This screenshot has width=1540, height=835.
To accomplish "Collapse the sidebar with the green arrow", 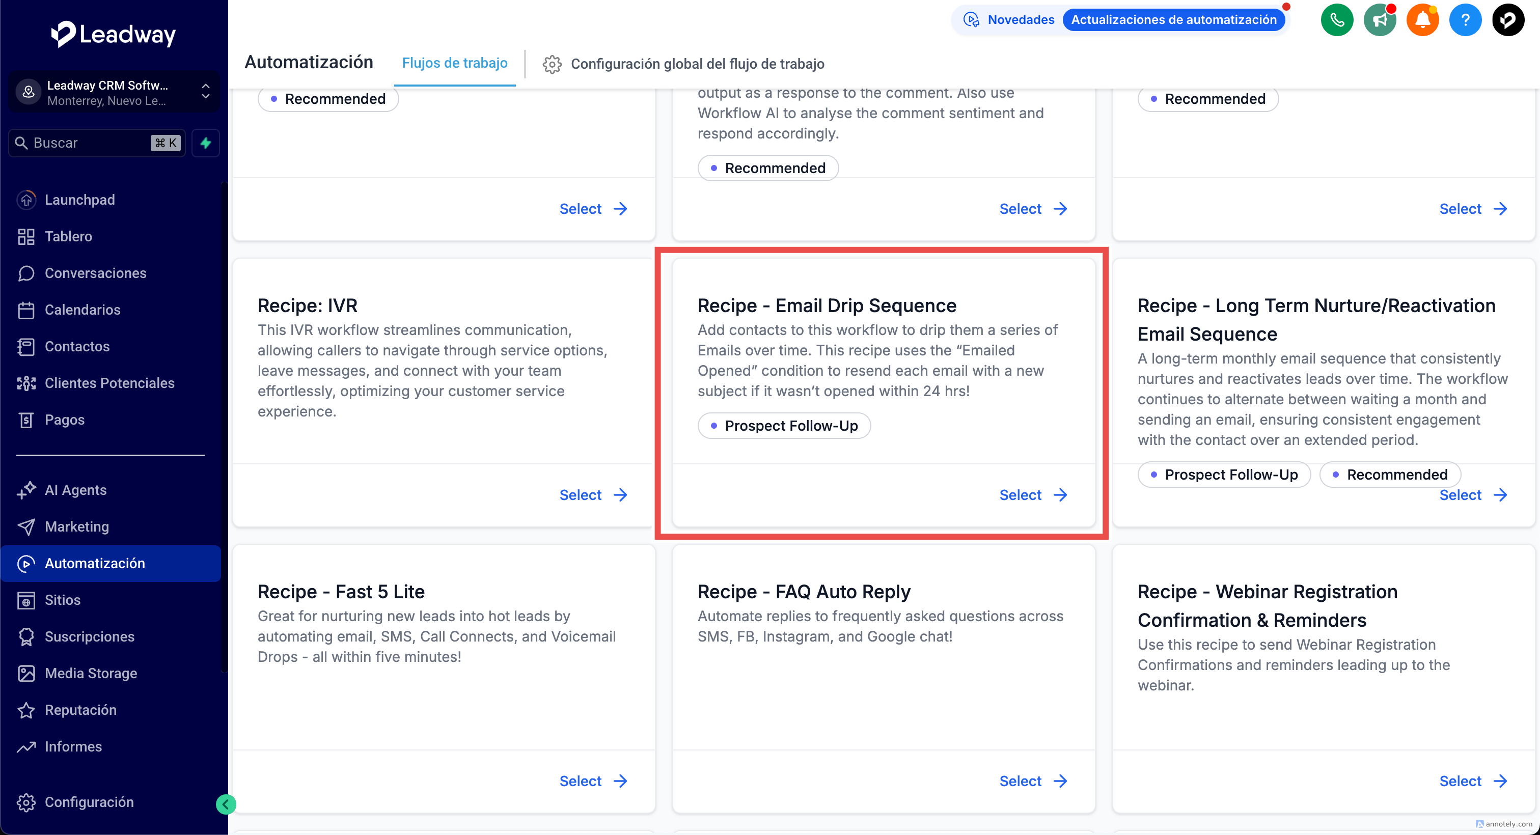I will pyautogui.click(x=226, y=804).
